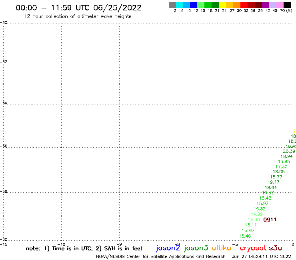This screenshot has width=296, height=260.
Task: Select the pink legend swatch
Action: (280, 5)
